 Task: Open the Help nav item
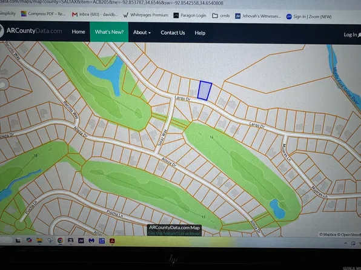click(x=200, y=33)
